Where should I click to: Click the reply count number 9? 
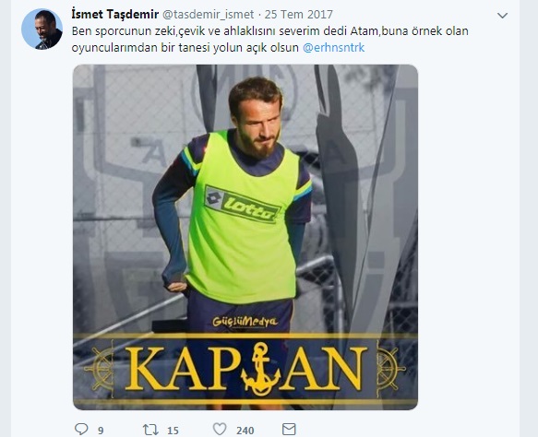click(101, 431)
